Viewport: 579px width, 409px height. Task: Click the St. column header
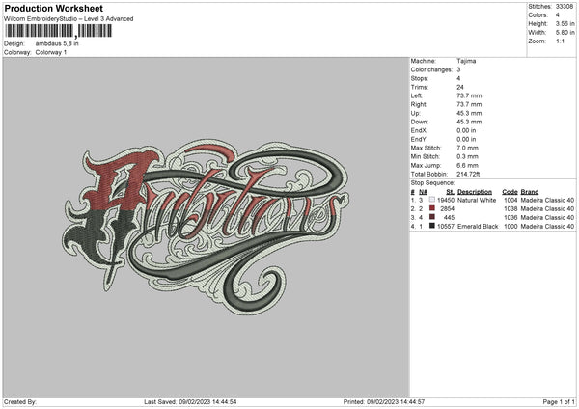point(450,191)
